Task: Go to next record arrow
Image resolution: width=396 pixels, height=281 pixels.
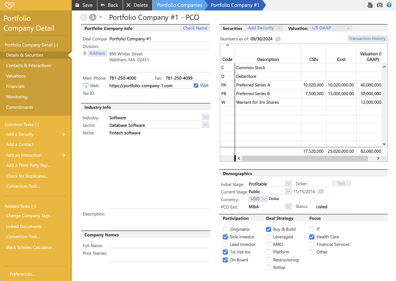Action: (x=93, y=17)
